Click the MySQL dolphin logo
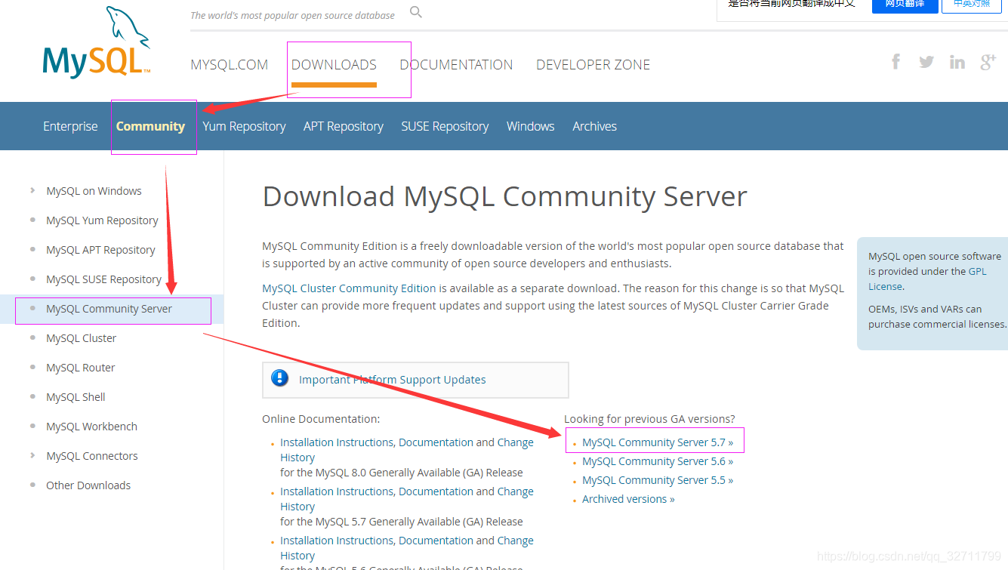 [x=97, y=42]
